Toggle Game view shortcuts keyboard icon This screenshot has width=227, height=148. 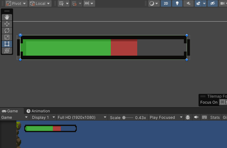coord(204,117)
